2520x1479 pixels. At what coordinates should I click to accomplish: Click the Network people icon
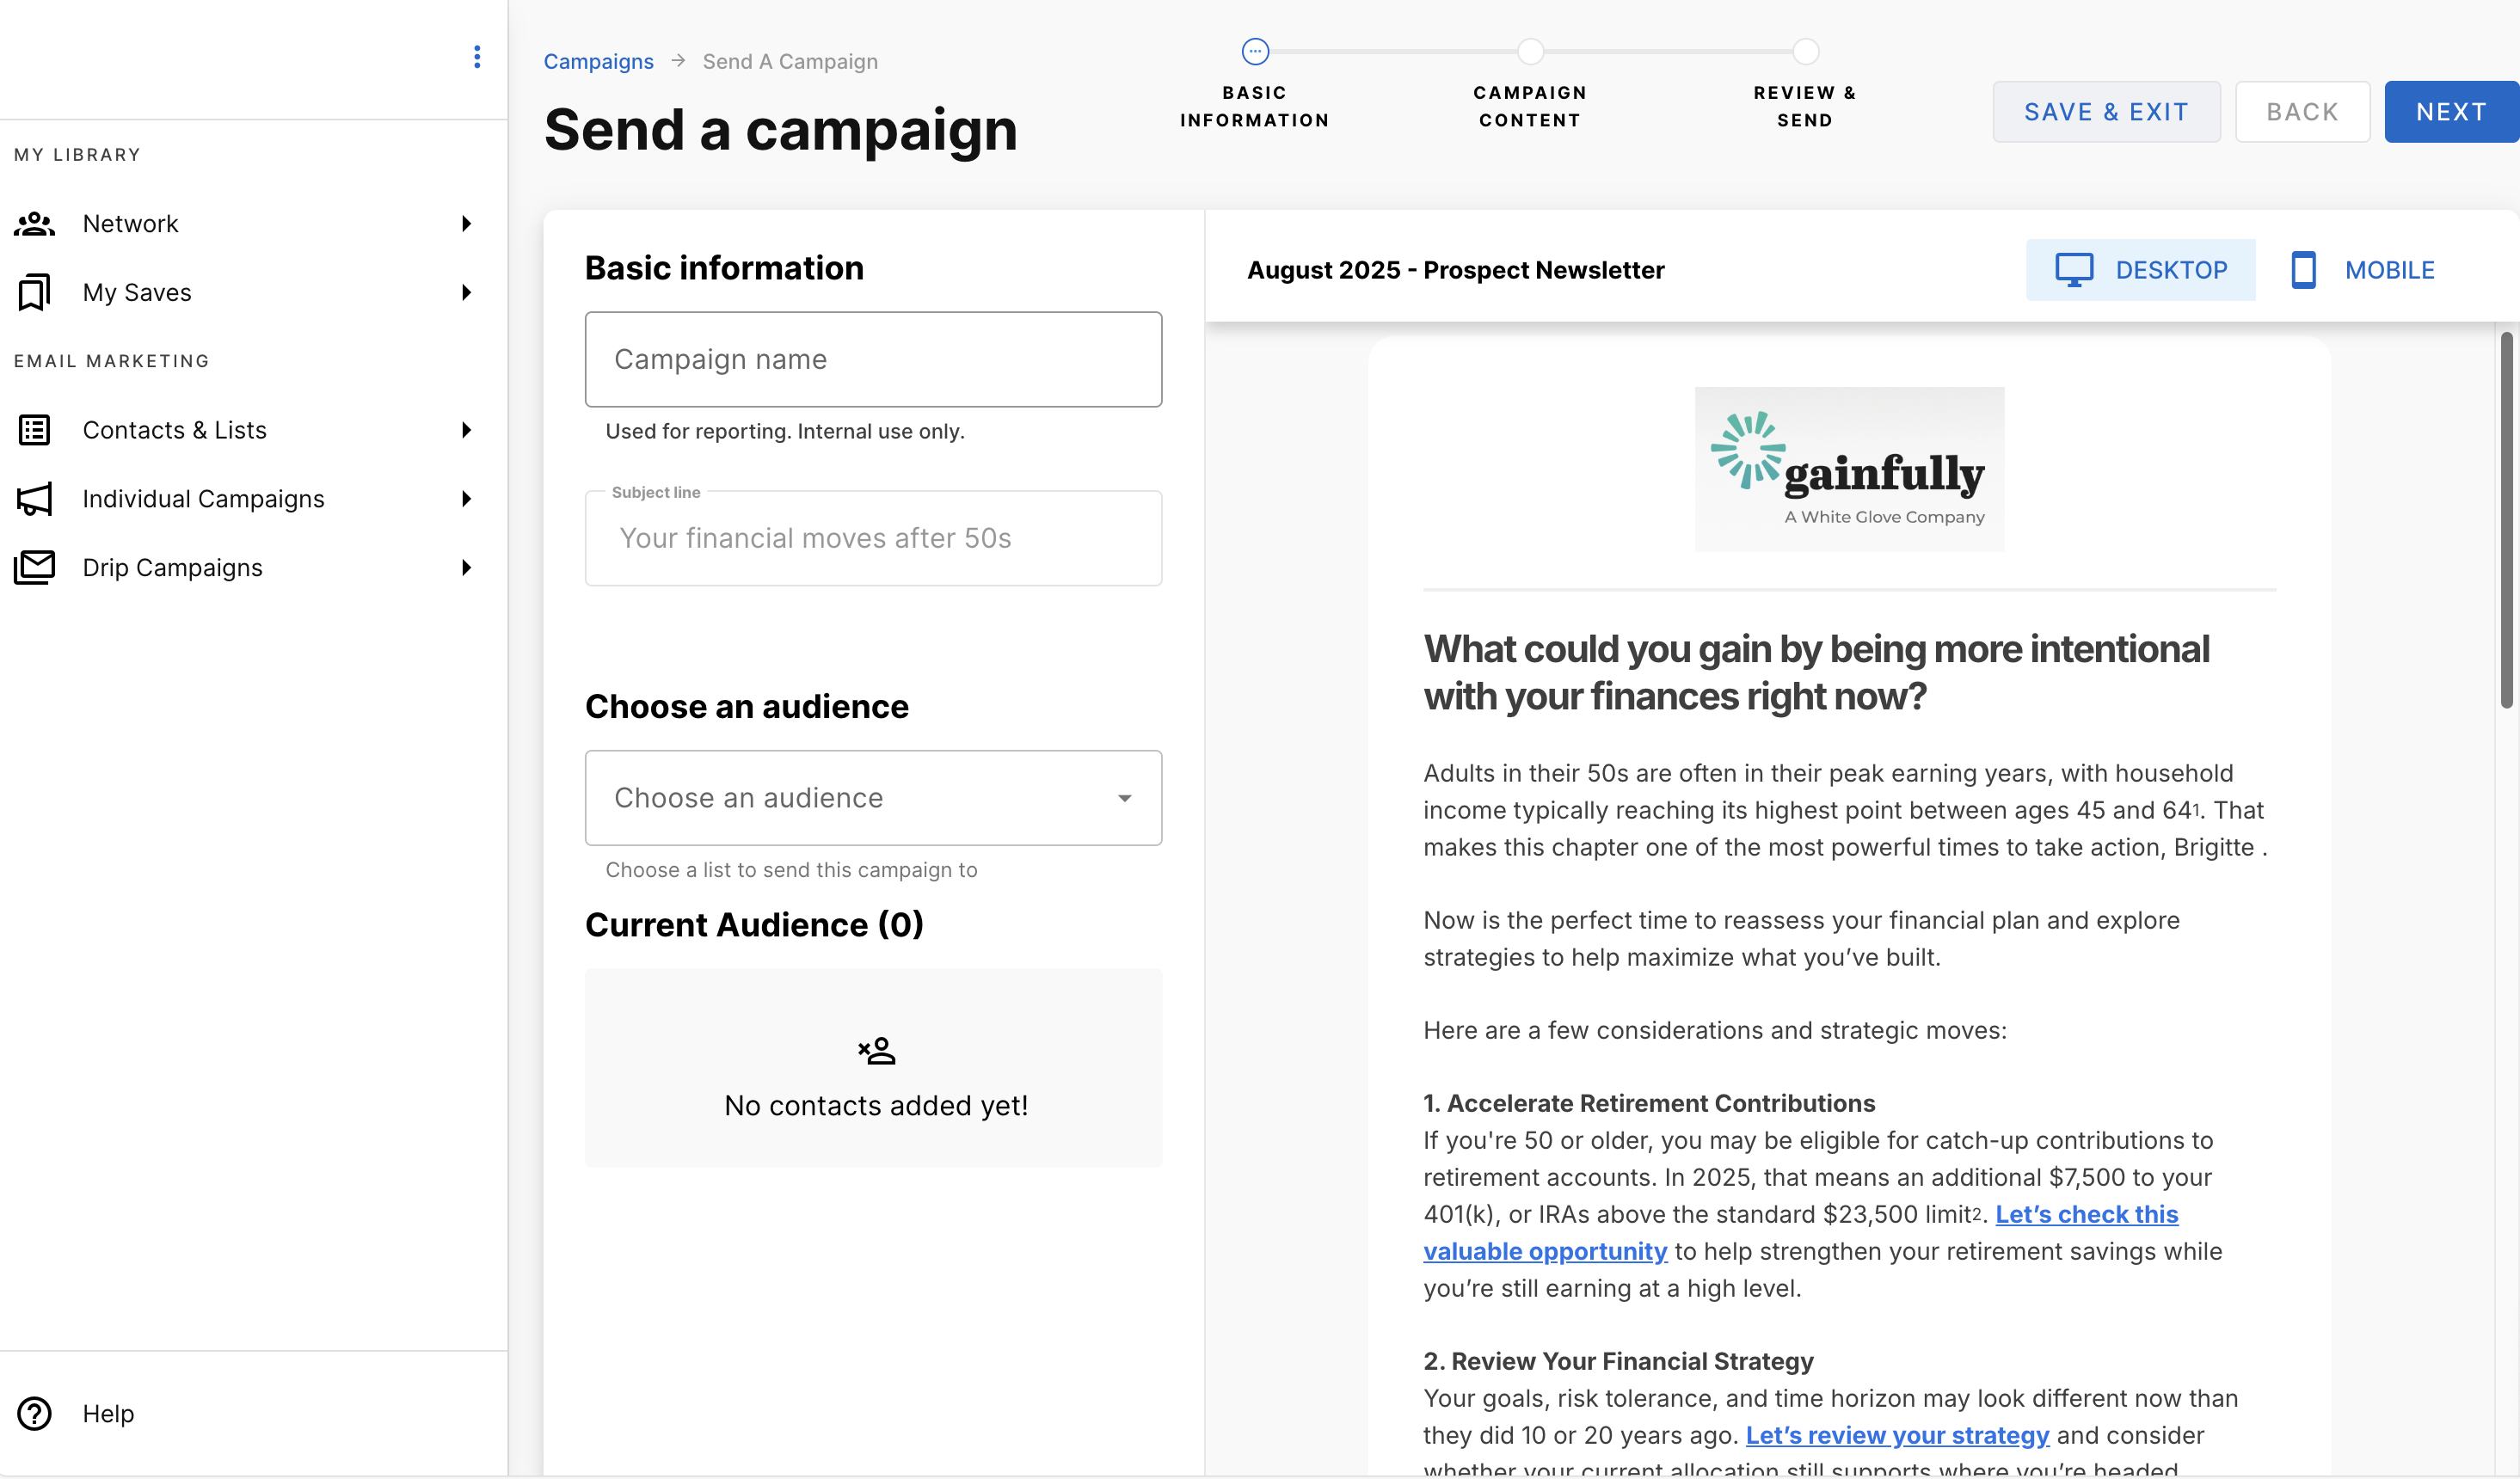coord(35,223)
